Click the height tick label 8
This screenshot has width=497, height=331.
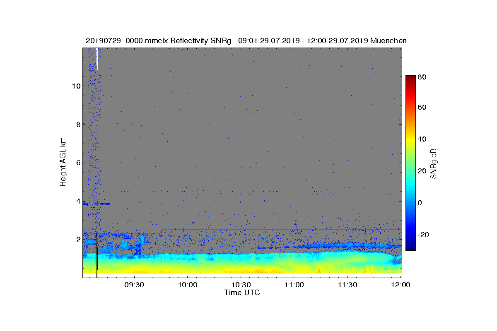tap(77, 124)
